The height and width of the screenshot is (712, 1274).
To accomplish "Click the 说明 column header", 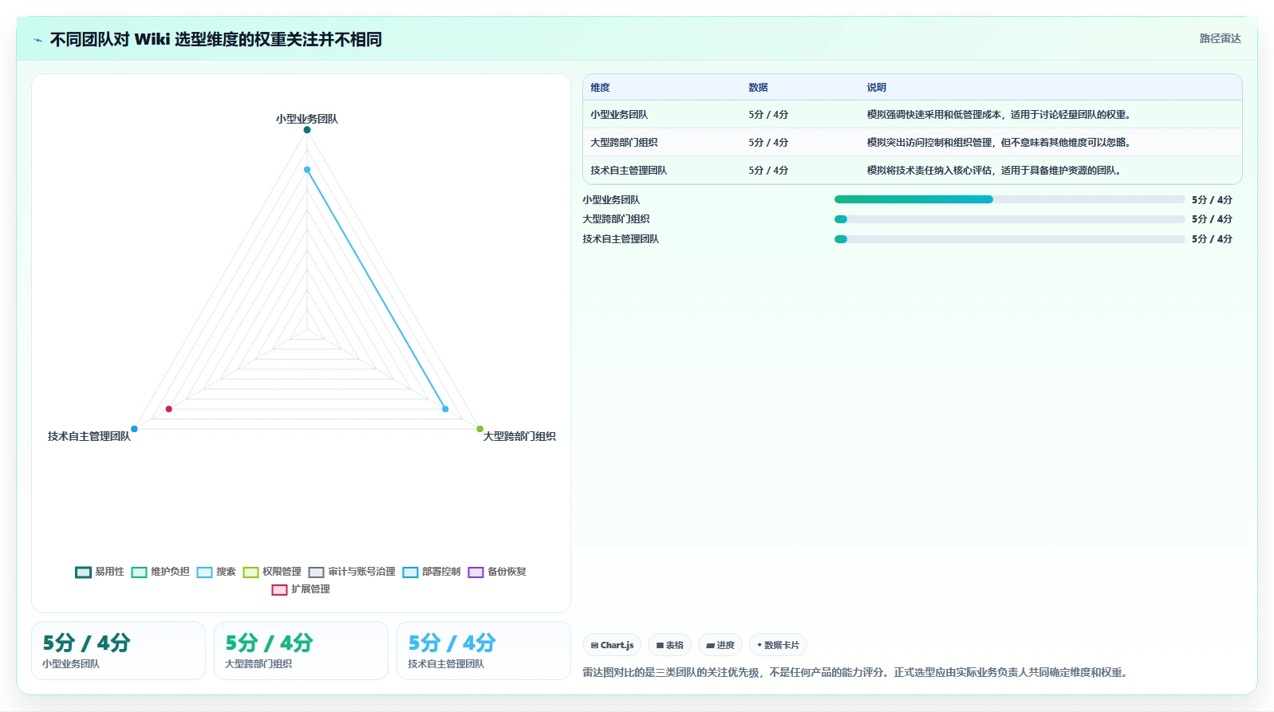I will pos(877,88).
